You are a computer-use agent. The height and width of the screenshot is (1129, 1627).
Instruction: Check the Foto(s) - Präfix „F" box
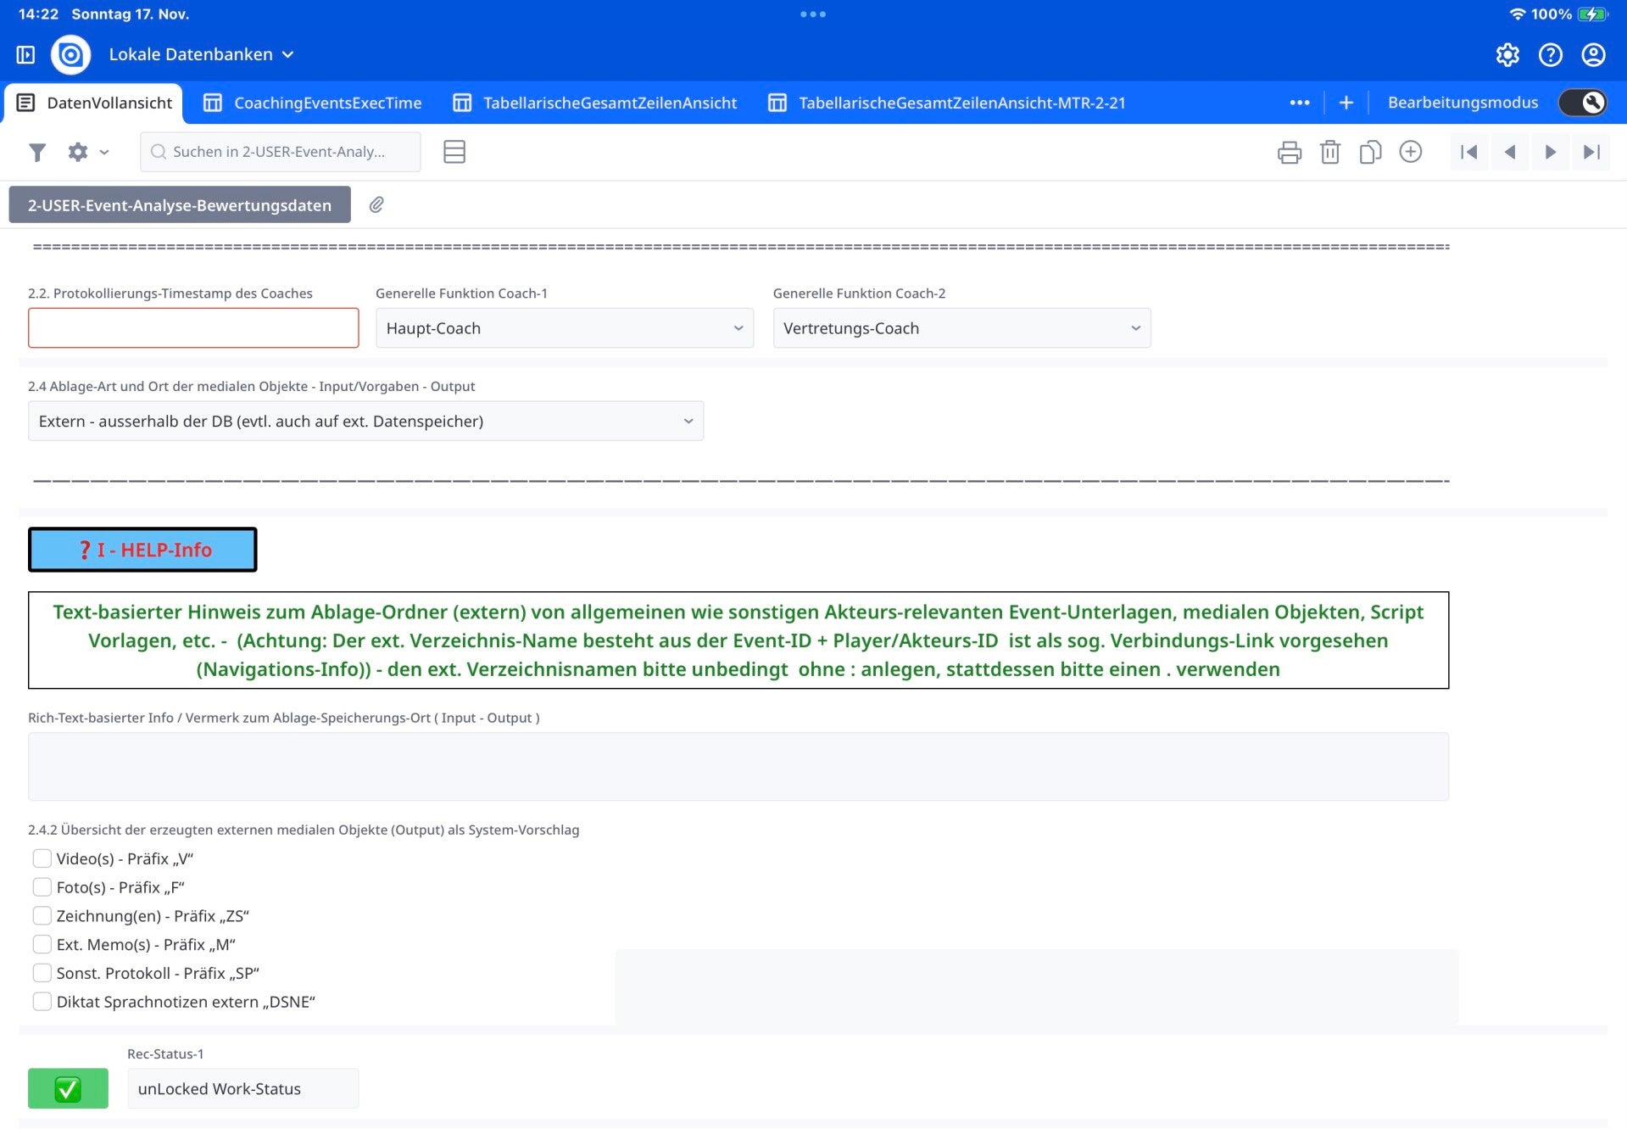(x=42, y=887)
